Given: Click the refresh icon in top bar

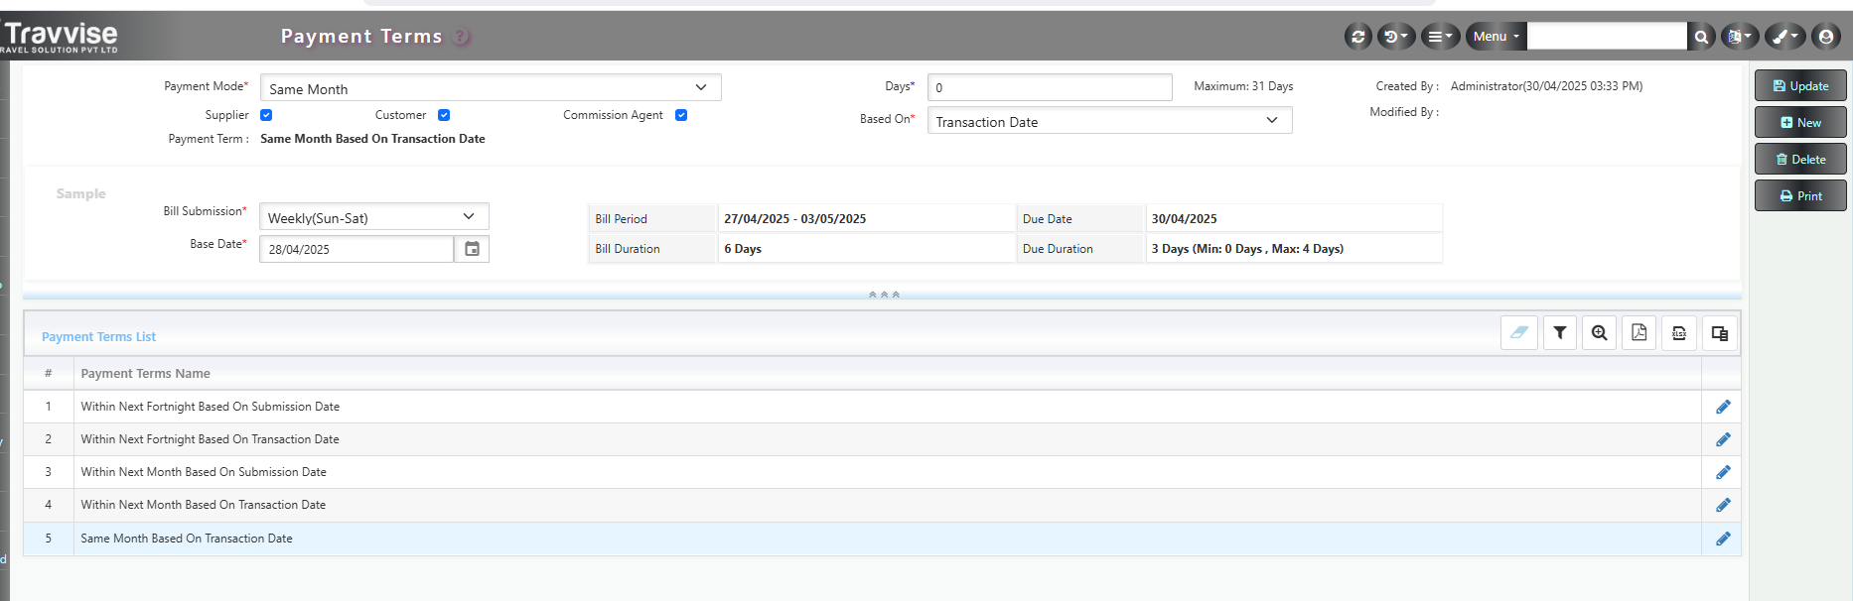Looking at the screenshot, I should pyautogui.click(x=1357, y=37).
